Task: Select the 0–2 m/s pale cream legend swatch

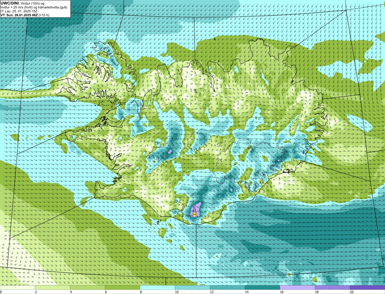Action: pyautogui.click(x=17, y=287)
